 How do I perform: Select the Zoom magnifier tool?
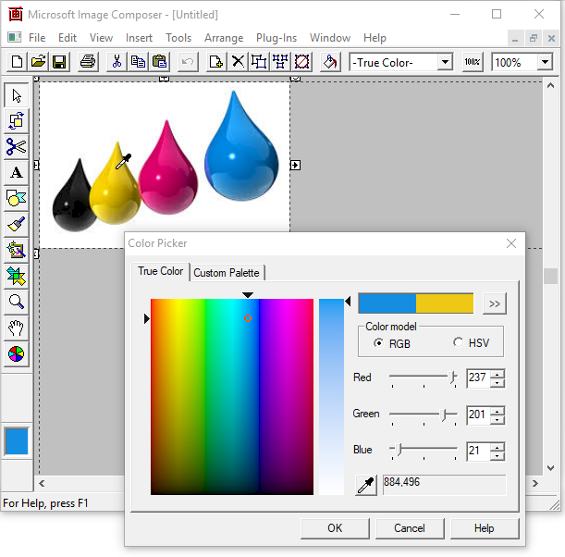pos(17,302)
